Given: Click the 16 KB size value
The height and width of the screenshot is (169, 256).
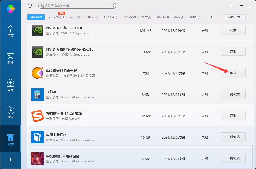Looking at the screenshot, I should coord(145,137).
